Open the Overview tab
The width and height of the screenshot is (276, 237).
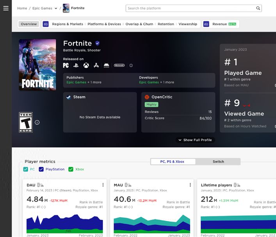coord(28,24)
